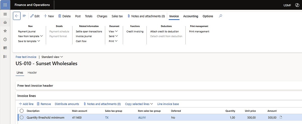Open the Post menu
Viewport: 302px width, 124px height.
click(78, 16)
